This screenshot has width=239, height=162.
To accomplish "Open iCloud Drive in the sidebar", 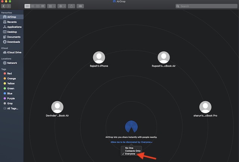I will [x=12, y=52].
